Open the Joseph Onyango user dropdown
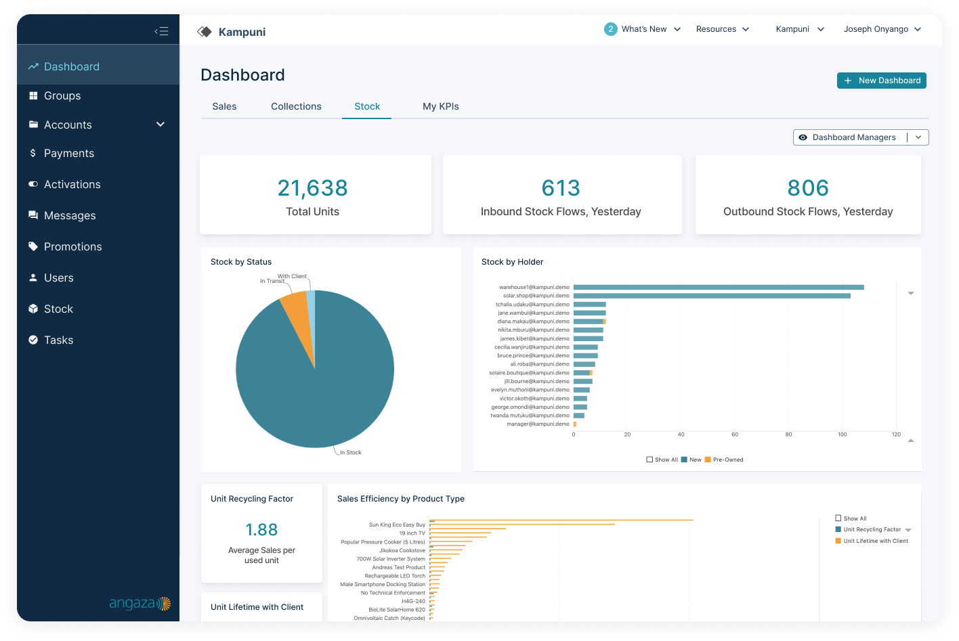The height and width of the screenshot is (641, 959). pyautogui.click(x=882, y=29)
